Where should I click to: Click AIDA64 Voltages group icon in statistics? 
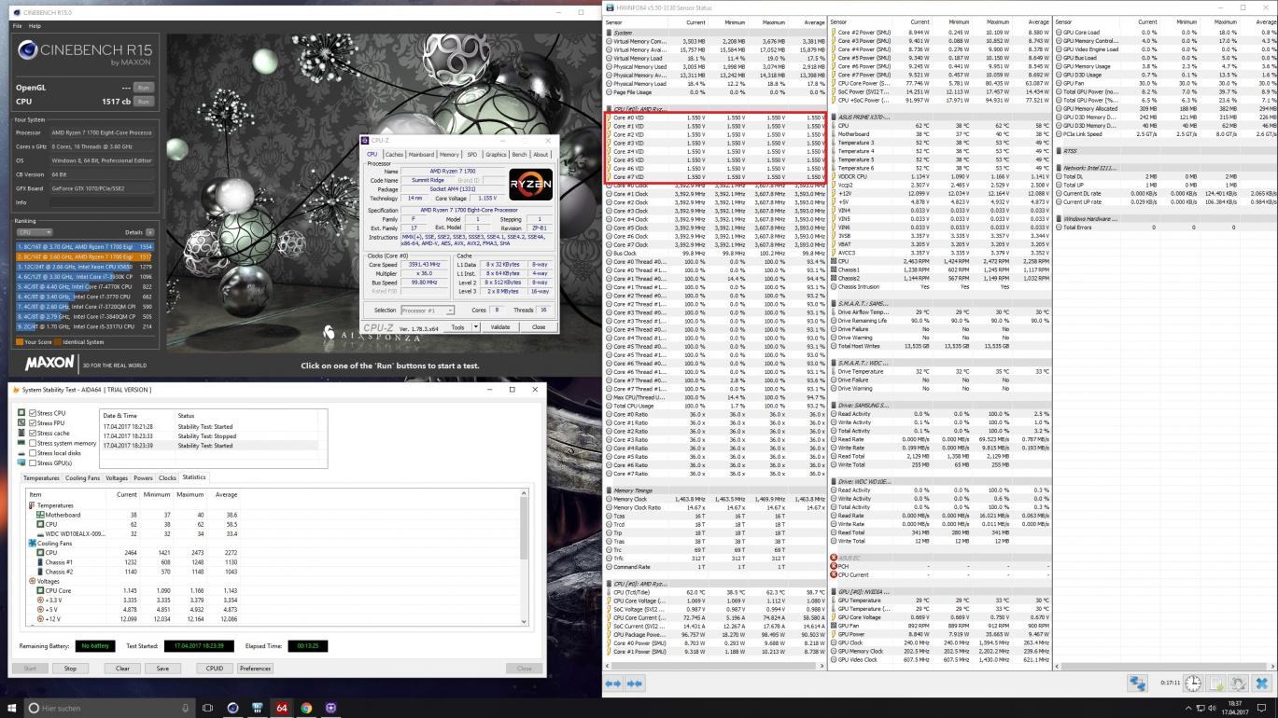32,581
